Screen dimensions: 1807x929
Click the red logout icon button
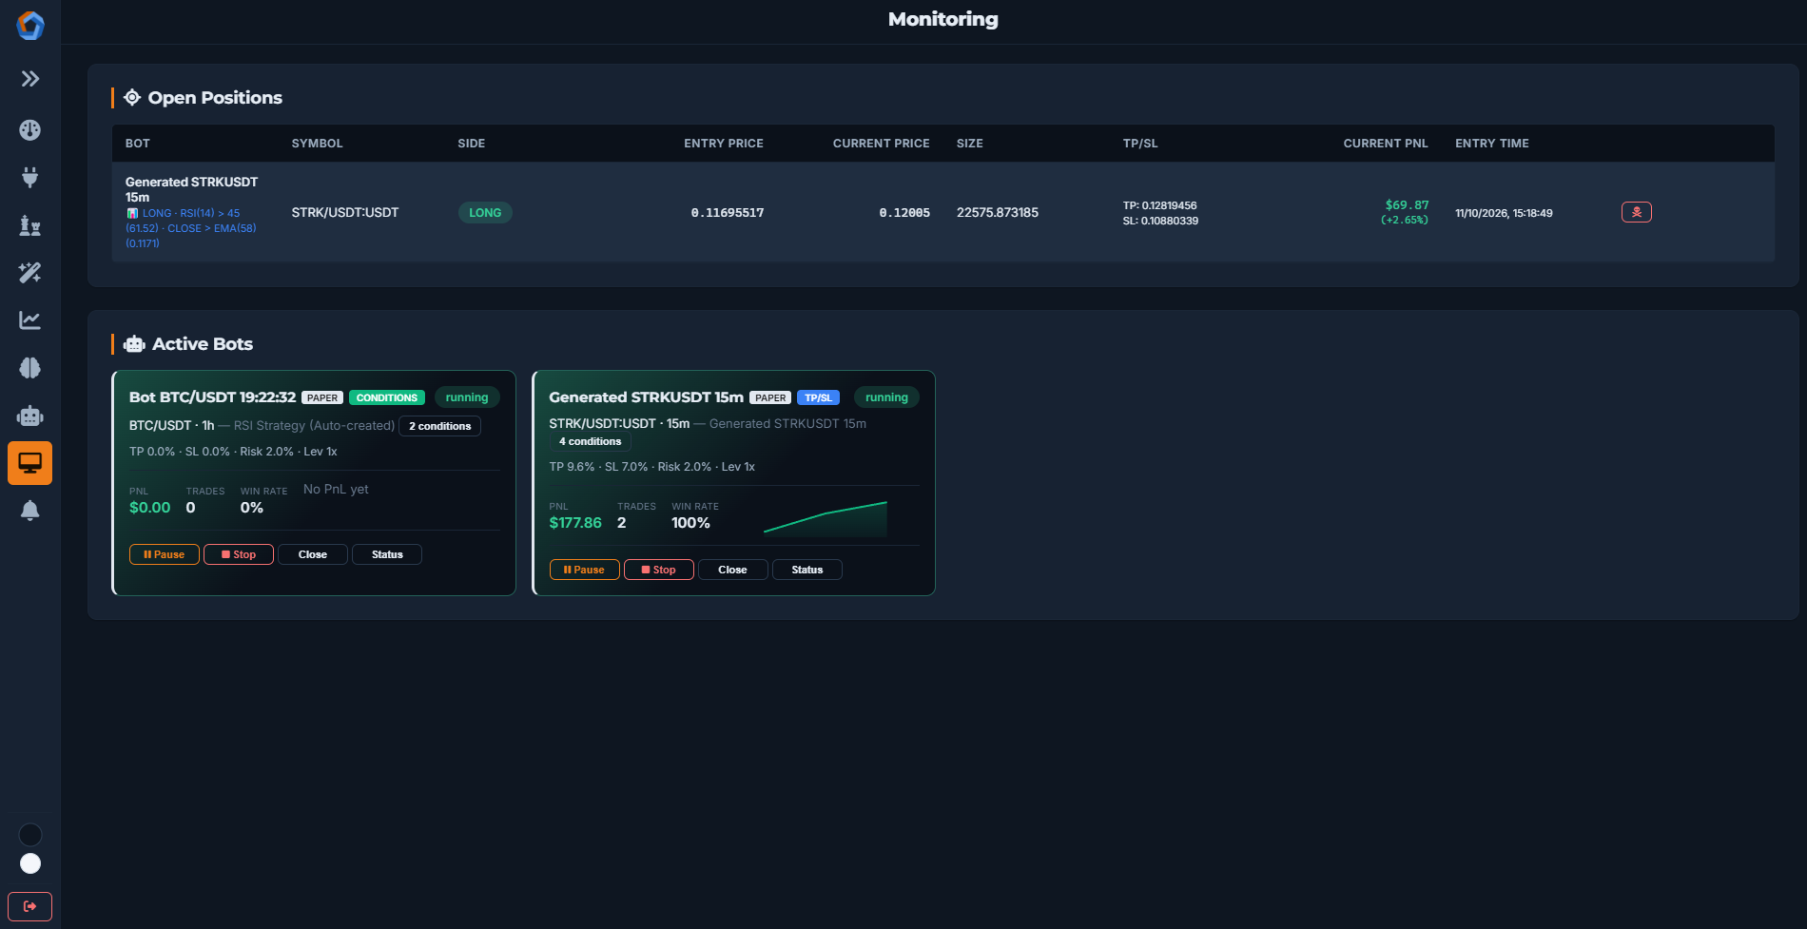[x=30, y=906]
